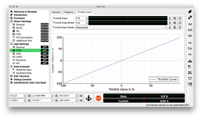Click the D 0,20 duty stepper arrows
The width and height of the screenshot is (202, 119).
click(25, 96)
